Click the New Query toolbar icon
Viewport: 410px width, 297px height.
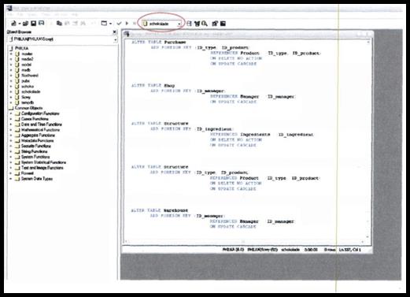click(13, 24)
